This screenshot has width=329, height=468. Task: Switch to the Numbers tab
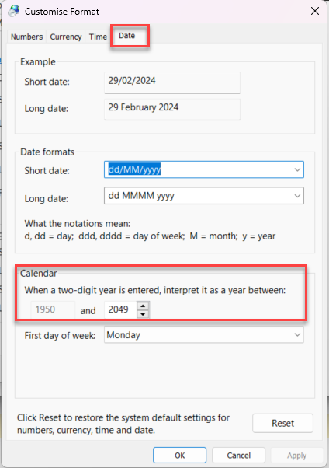[x=27, y=37]
